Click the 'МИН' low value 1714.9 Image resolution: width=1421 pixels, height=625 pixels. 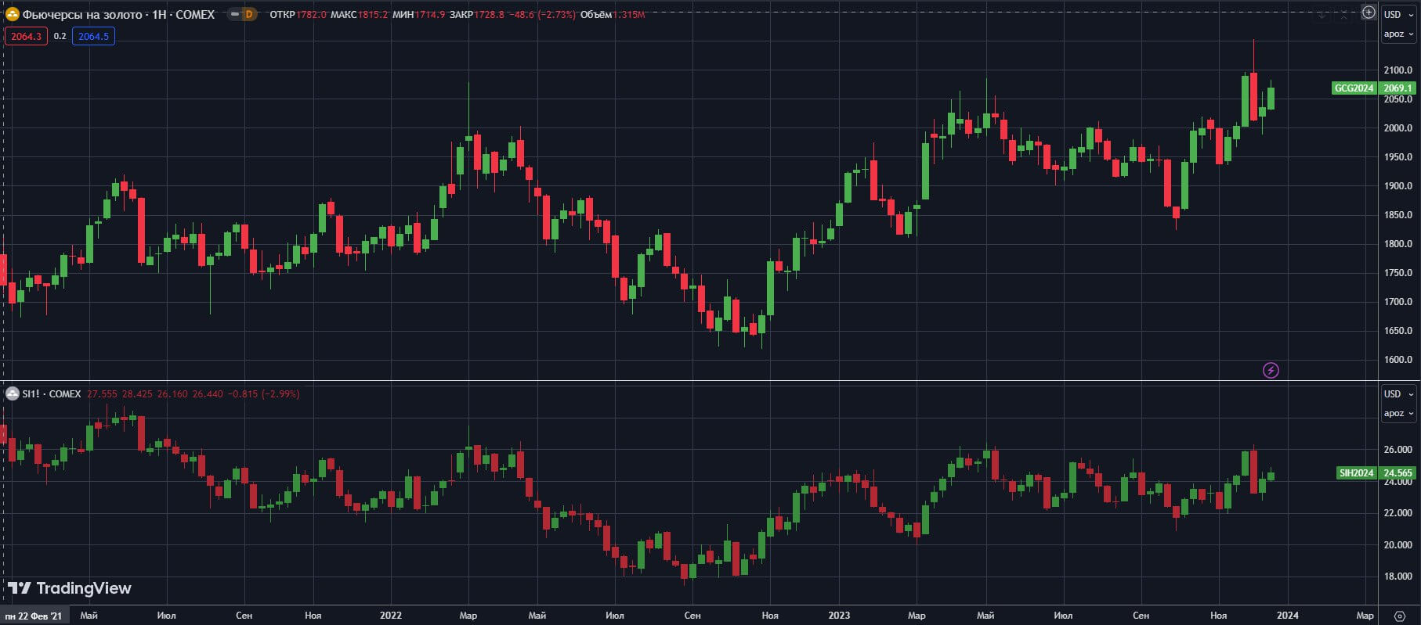coord(430,14)
